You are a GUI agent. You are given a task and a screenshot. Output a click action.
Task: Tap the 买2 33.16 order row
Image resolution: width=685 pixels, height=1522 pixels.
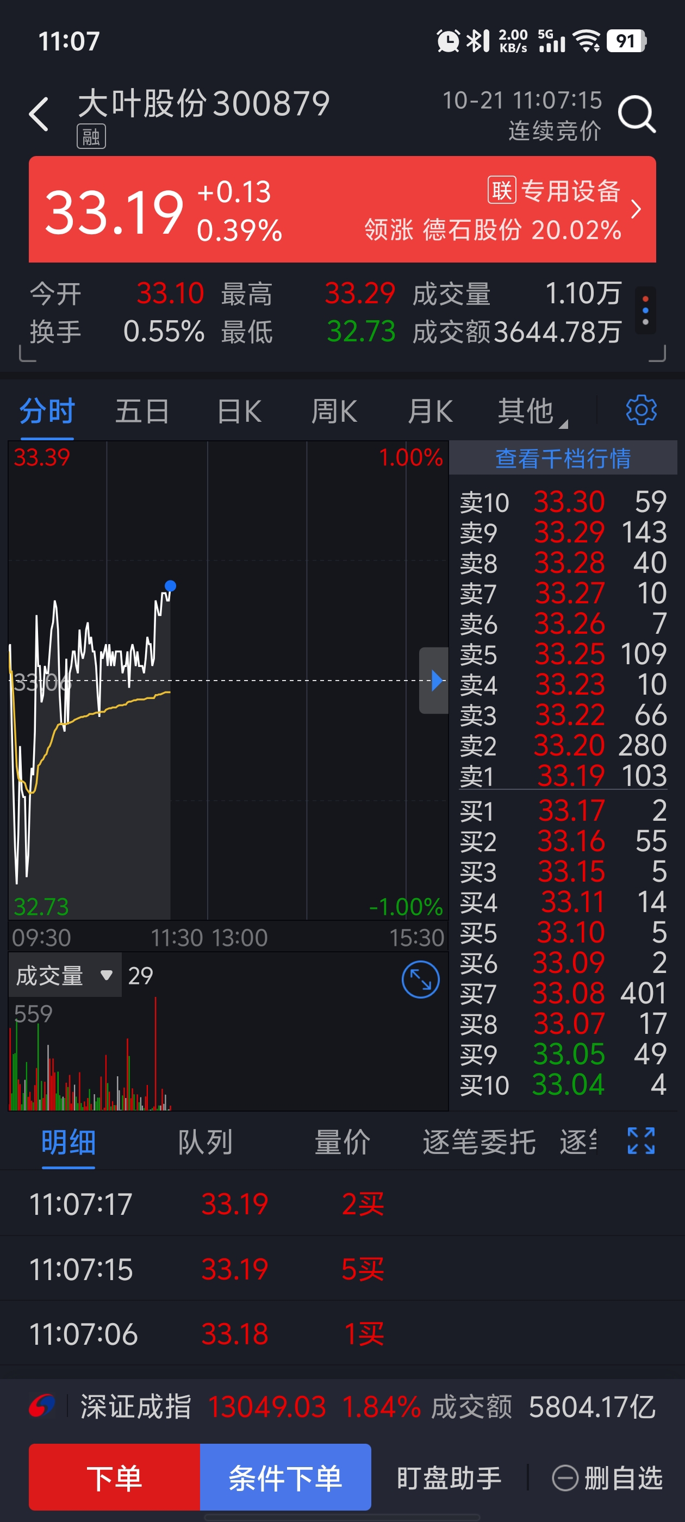(x=563, y=841)
